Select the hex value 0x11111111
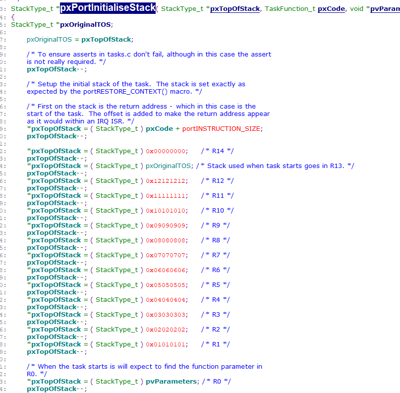Image resolution: width=400 pixels, height=393 pixels. (x=166, y=196)
